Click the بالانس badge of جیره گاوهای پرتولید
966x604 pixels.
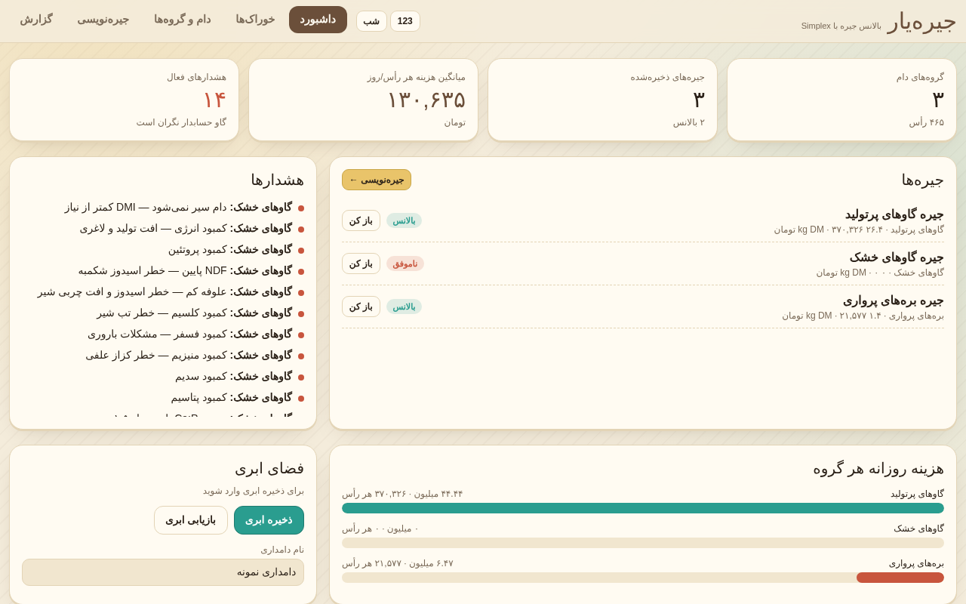[x=404, y=220]
